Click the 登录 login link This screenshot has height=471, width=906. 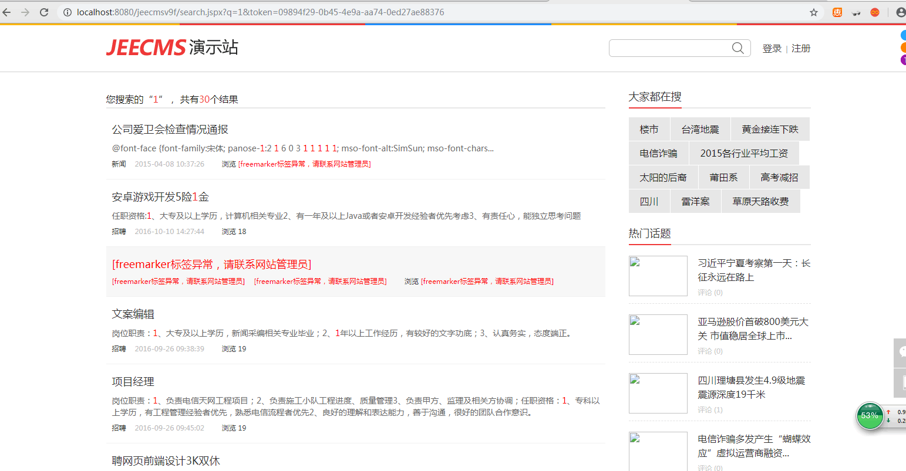[x=772, y=49]
